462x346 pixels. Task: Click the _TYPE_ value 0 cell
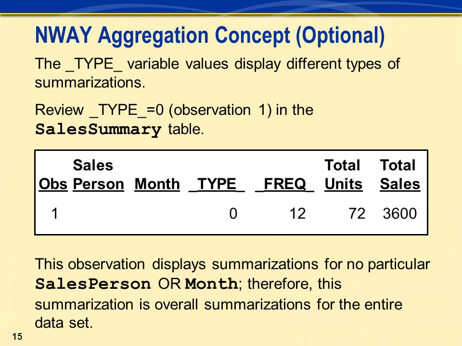tap(233, 213)
